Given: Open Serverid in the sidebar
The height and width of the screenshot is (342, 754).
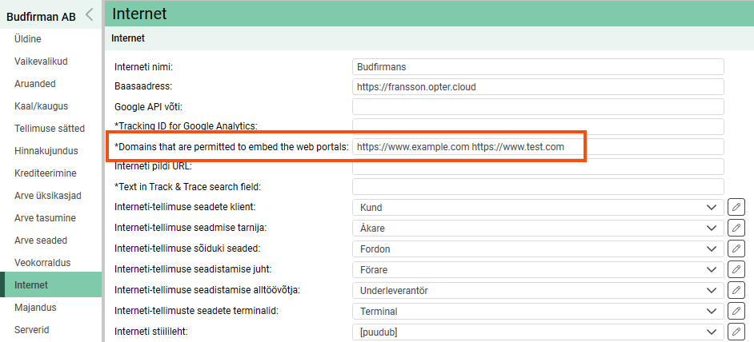Looking at the screenshot, I should (x=32, y=328).
